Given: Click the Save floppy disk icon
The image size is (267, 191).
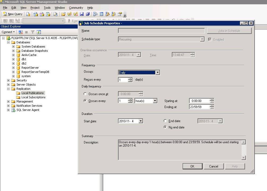Looking at the screenshot, I should [x=82, y=14].
